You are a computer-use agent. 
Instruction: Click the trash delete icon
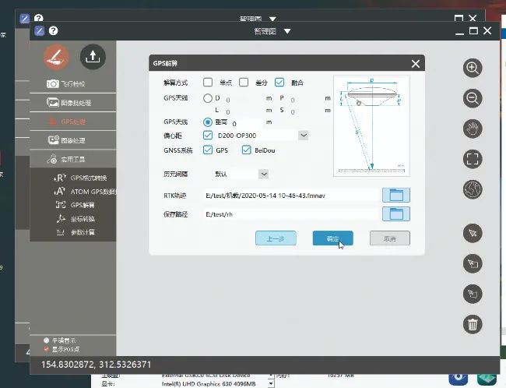point(473,324)
